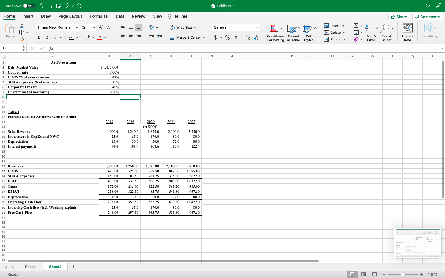Toggle align text left
Image resolution: width=445 pixels, height=278 pixels.
click(123, 37)
